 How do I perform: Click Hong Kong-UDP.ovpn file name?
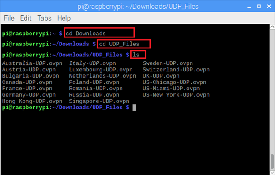tap(32, 101)
